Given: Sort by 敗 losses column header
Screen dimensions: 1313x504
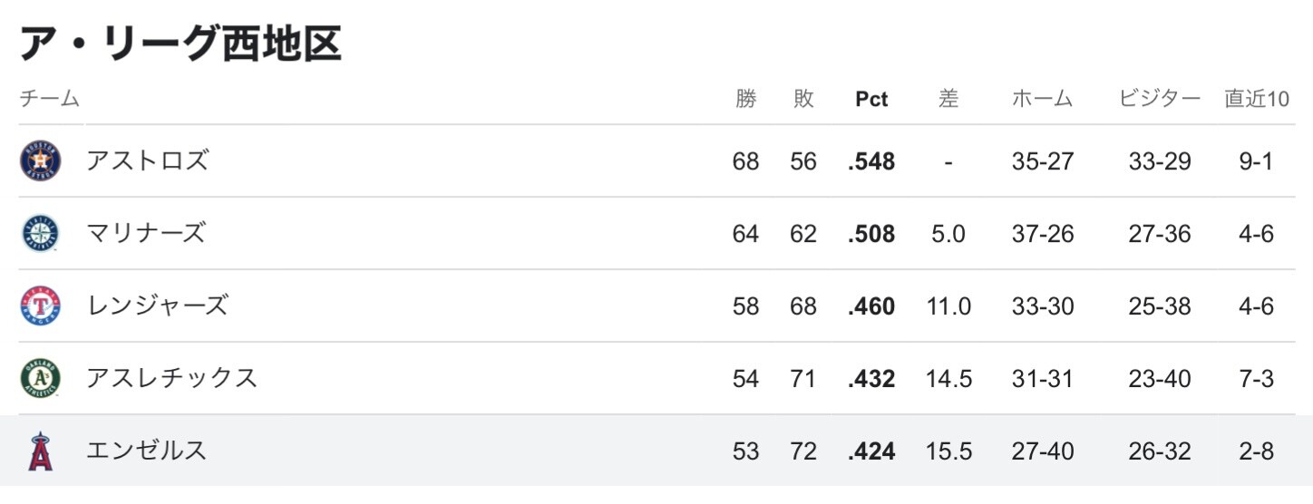Looking at the screenshot, I should click(x=803, y=99).
